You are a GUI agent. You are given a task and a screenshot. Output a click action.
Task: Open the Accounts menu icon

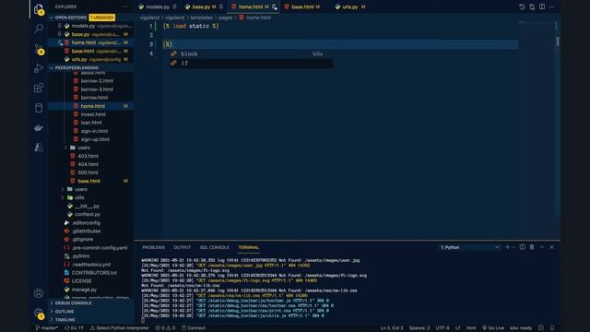(39, 293)
